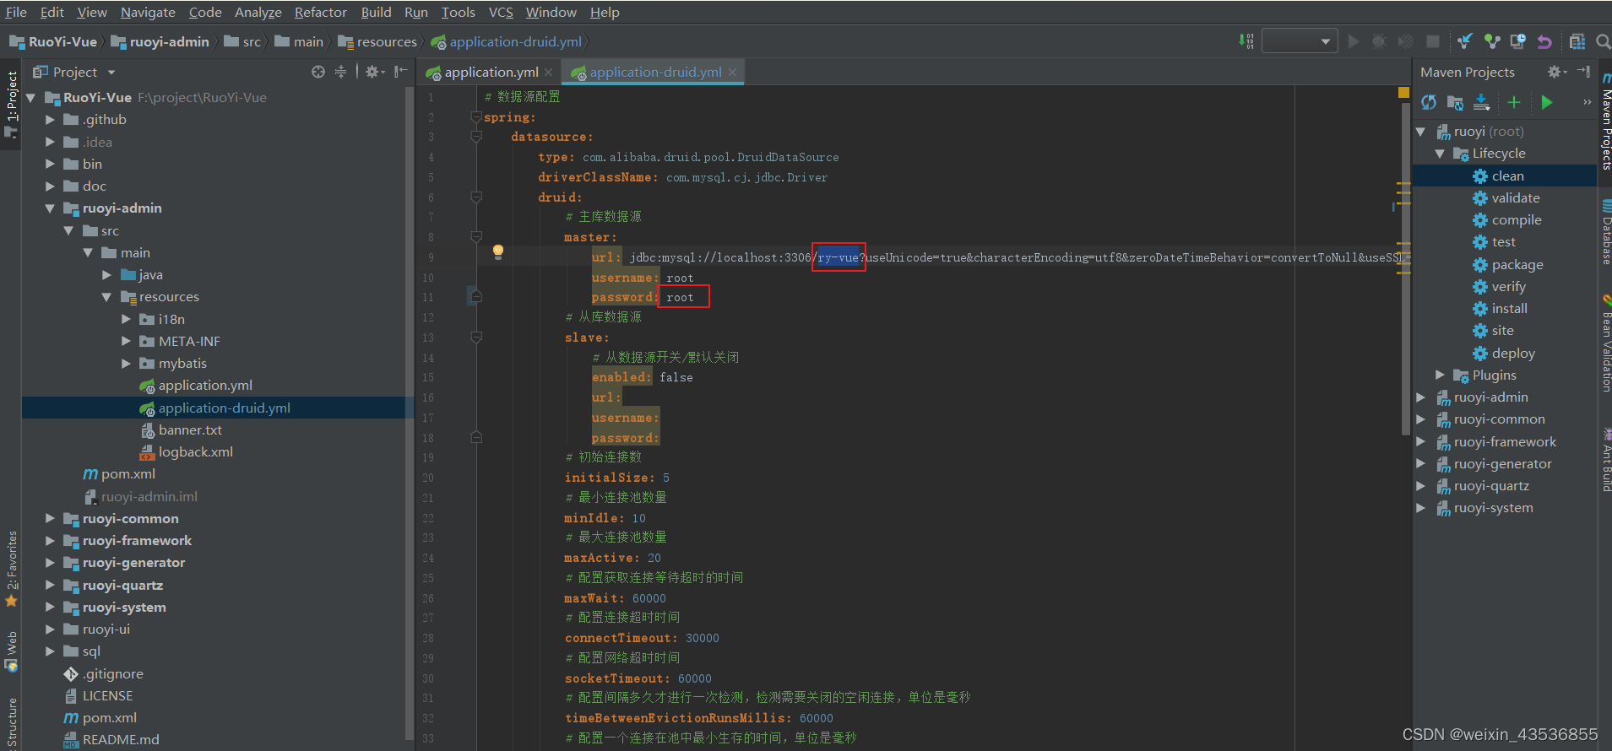The height and width of the screenshot is (751, 1612).
Task: Close the application-druid.yml tab
Action: (732, 73)
